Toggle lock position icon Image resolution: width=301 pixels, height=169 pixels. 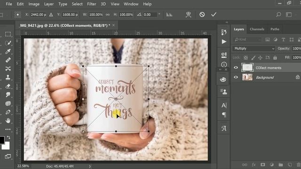pos(260,58)
